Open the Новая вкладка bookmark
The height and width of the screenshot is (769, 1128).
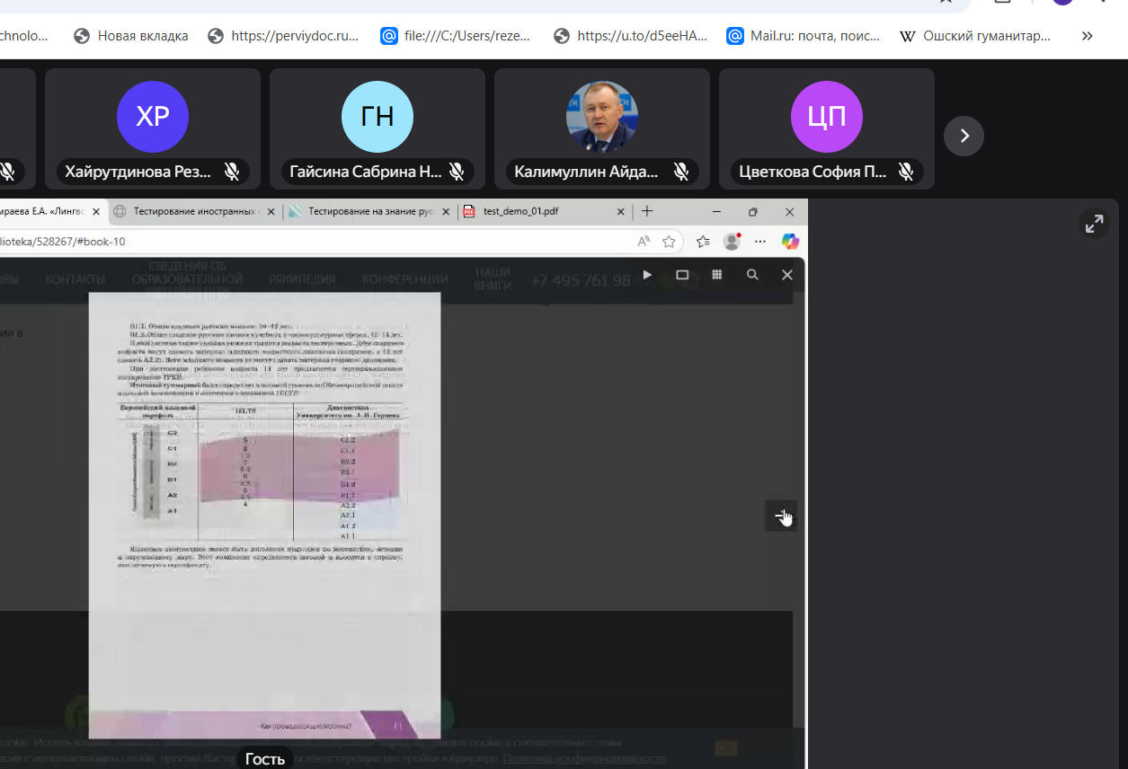tap(132, 36)
